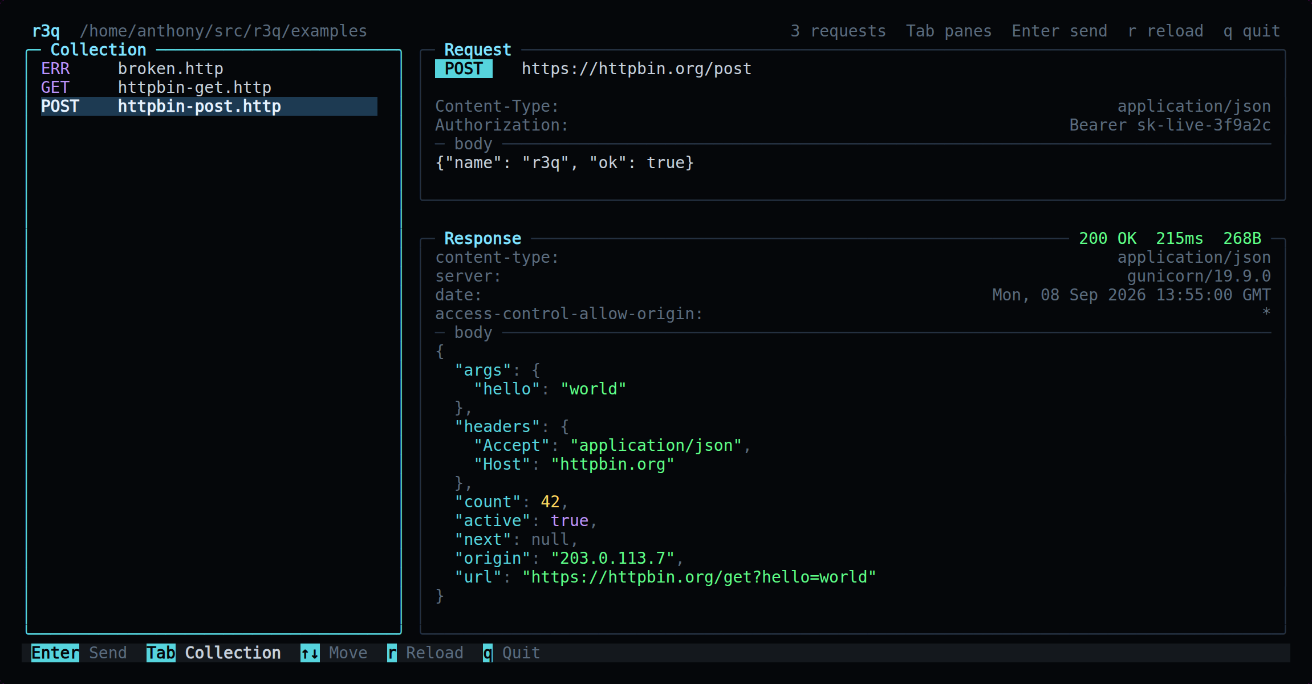
Task: Click the request JSON body line
Action: [x=564, y=162]
